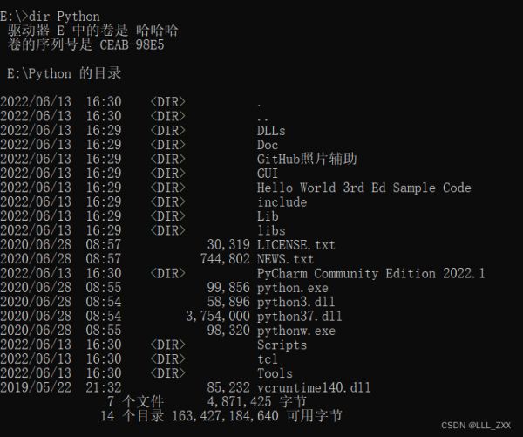Click the DLLs directory name
Screen dimensions: 523x437
pyautogui.click(x=271, y=131)
